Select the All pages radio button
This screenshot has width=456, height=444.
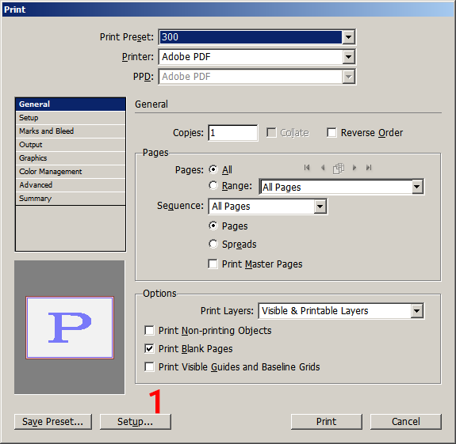point(213,169)
